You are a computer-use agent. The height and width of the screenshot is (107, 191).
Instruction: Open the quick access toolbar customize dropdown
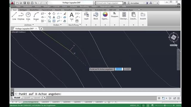[46, 3]
